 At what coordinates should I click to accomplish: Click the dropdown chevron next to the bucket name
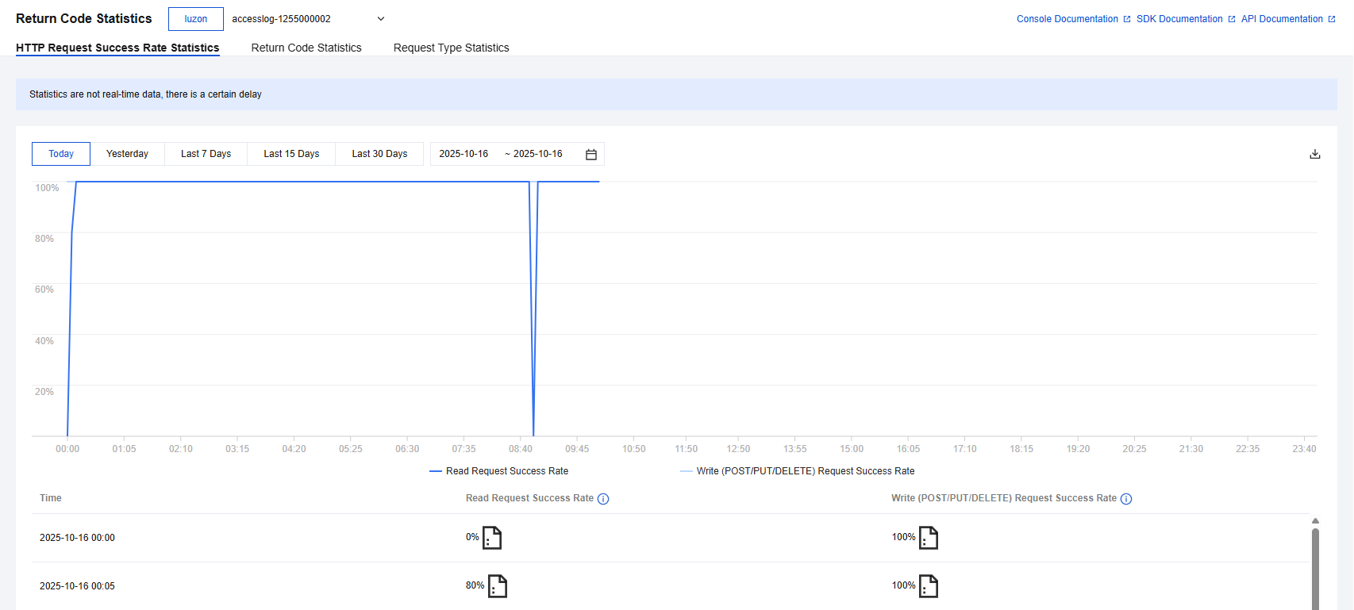[381, 19]
